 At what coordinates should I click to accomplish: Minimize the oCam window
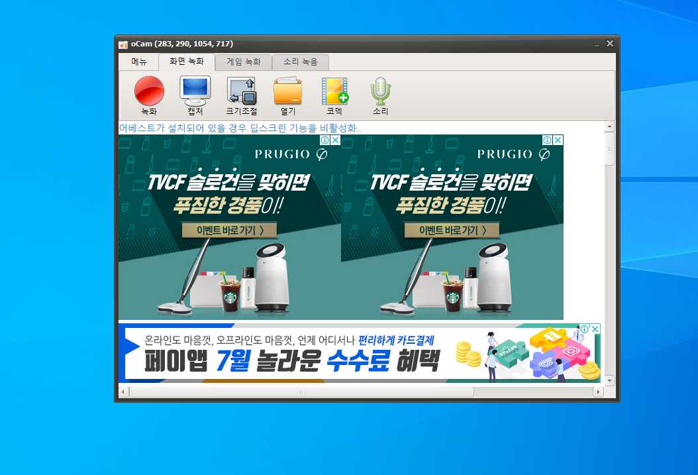pos(597,44)
